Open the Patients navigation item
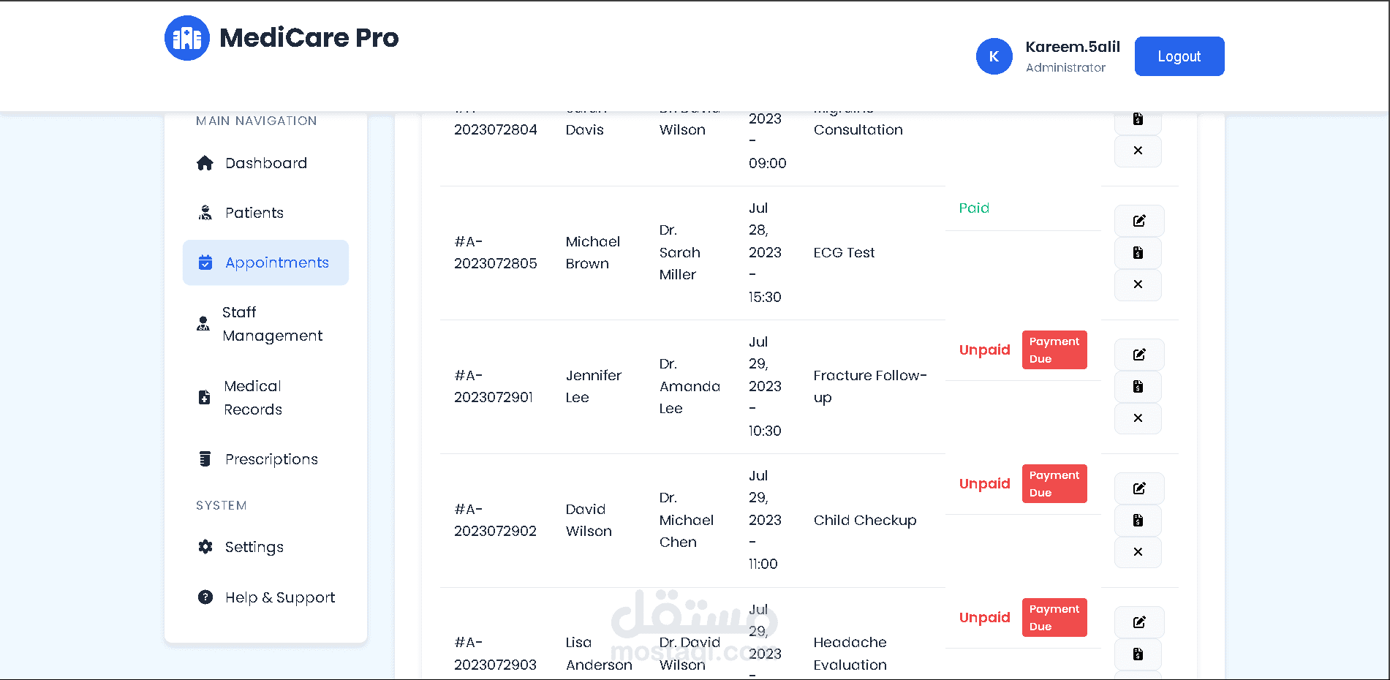The height and width of the screenshot is (680, 1390). coord(254,213)
